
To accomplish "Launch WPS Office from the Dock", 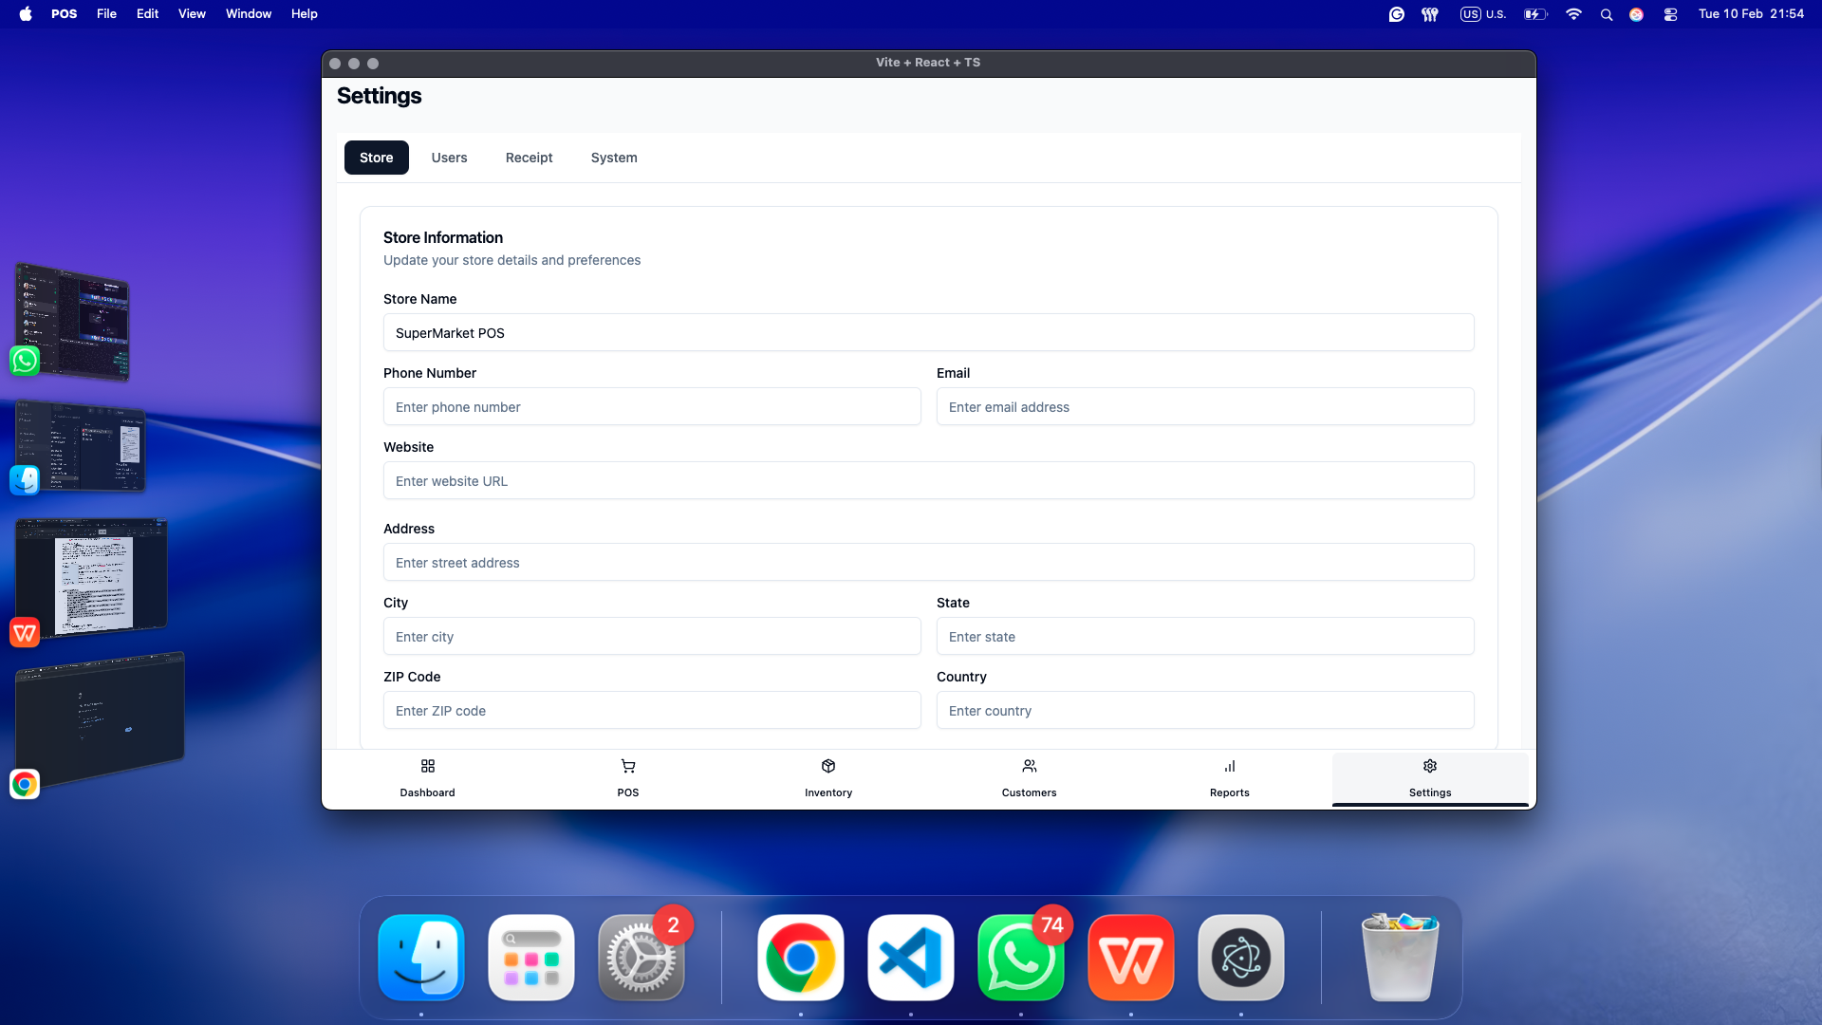I will point(1130,957).
